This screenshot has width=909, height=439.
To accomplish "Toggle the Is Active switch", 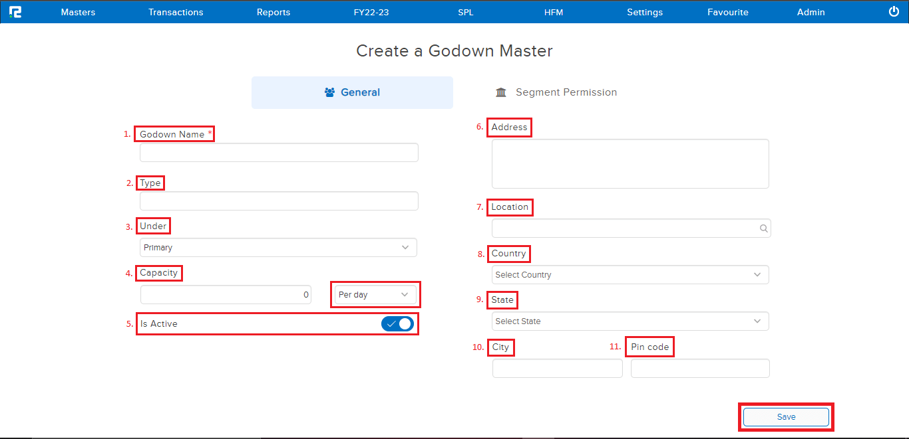I will click(x=397, y=323).
